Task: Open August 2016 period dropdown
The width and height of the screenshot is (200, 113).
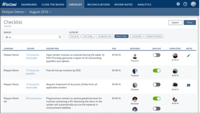Action: [x=40, y=12]
